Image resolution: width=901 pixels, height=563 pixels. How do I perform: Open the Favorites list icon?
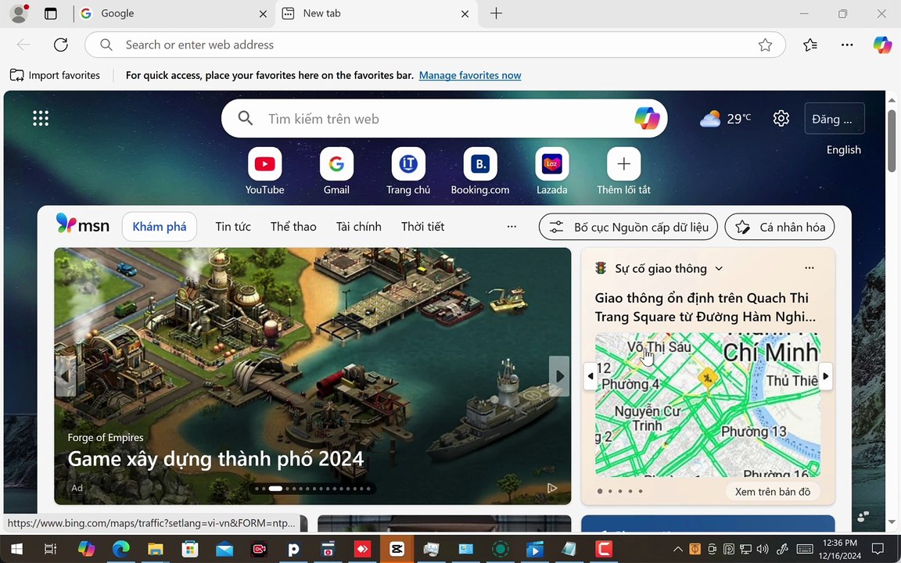810,45
